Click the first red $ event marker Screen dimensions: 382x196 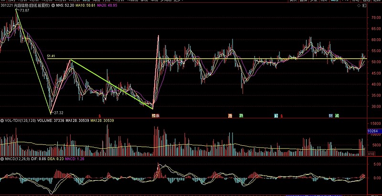[x=99, y=116]
